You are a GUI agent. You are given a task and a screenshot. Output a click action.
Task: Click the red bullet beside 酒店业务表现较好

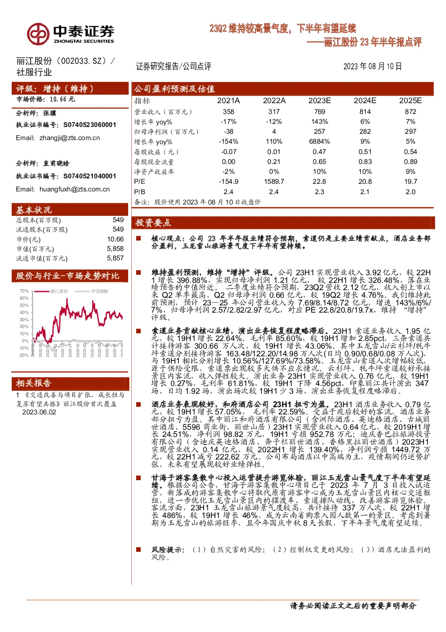[138, 405]
